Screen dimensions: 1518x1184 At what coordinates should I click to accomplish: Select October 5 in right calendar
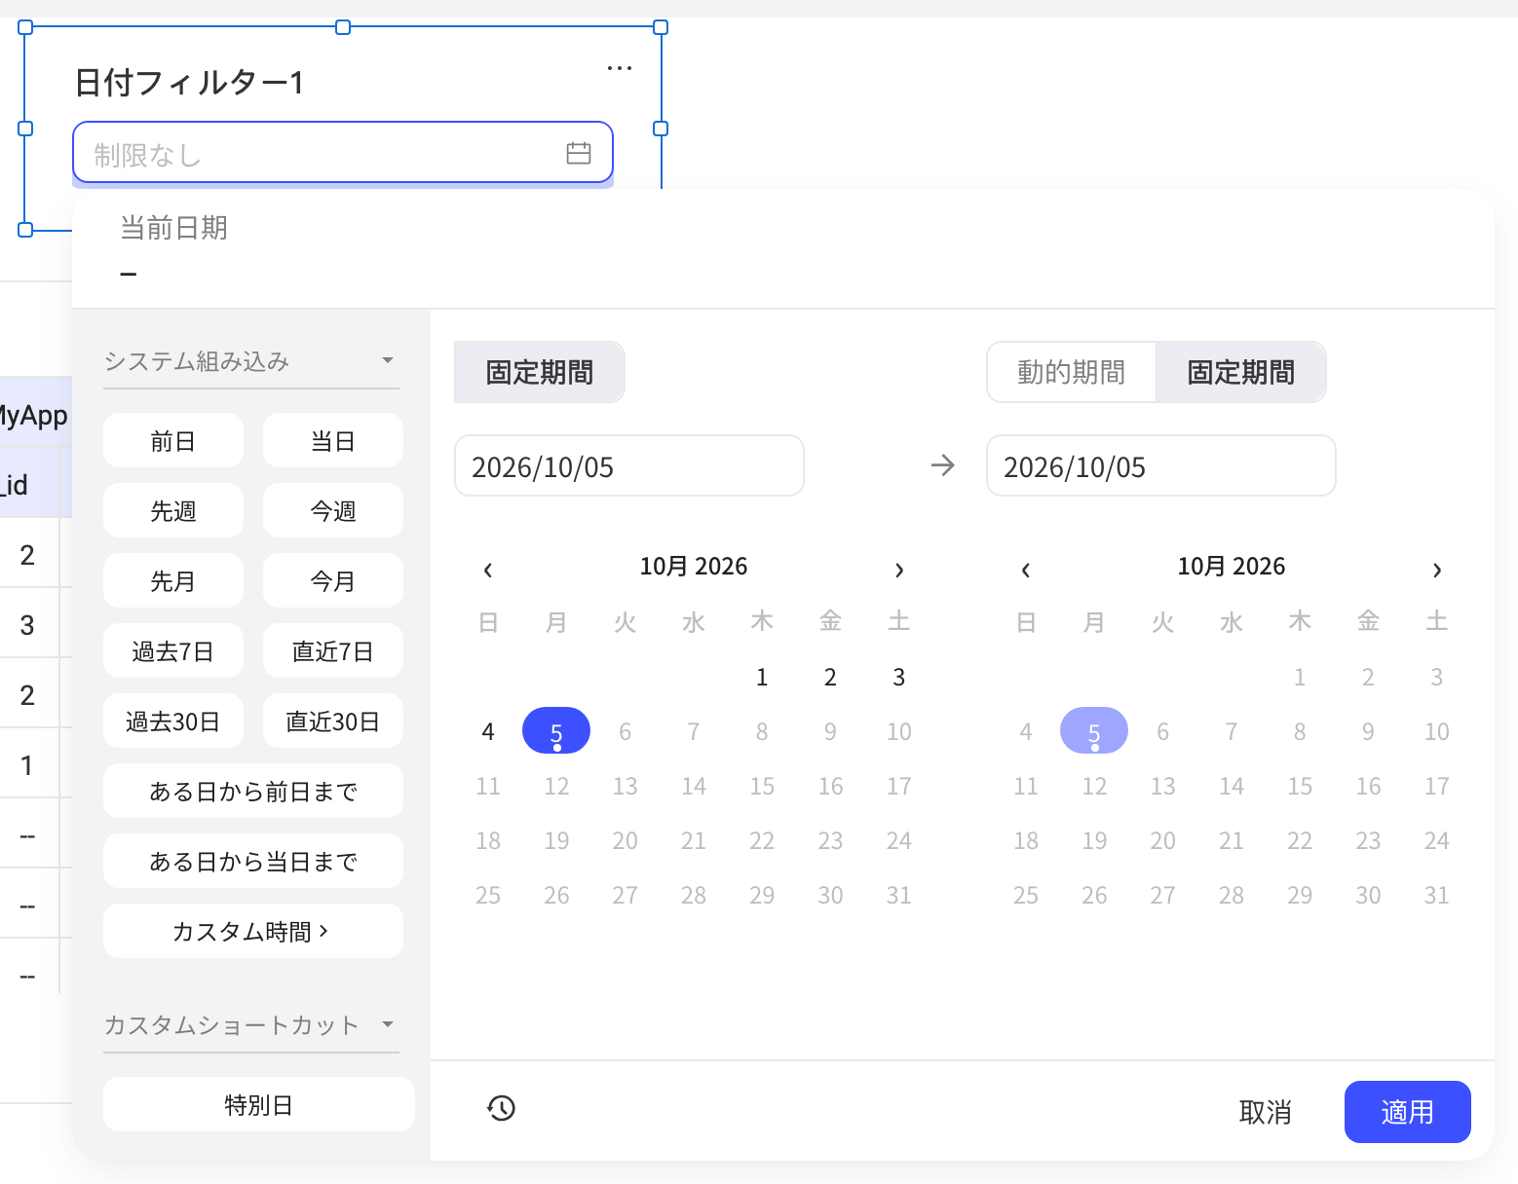tap(1094, 731)
